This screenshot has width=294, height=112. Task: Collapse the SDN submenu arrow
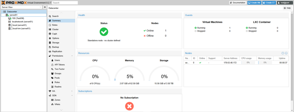72,95
